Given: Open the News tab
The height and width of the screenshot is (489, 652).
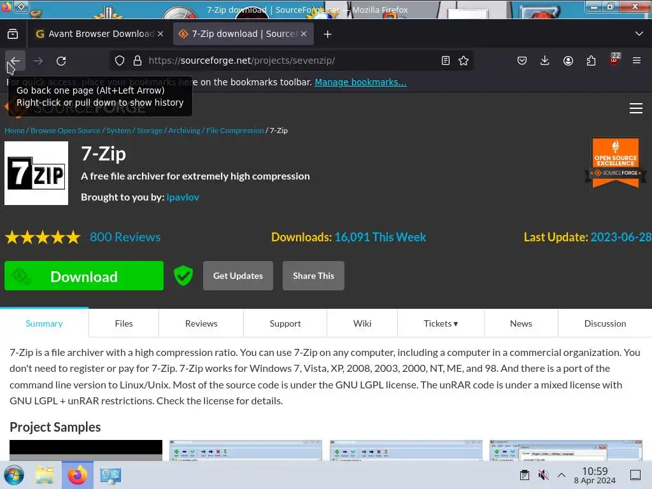Looking at the screenshot, I should (x=521, y=323).
